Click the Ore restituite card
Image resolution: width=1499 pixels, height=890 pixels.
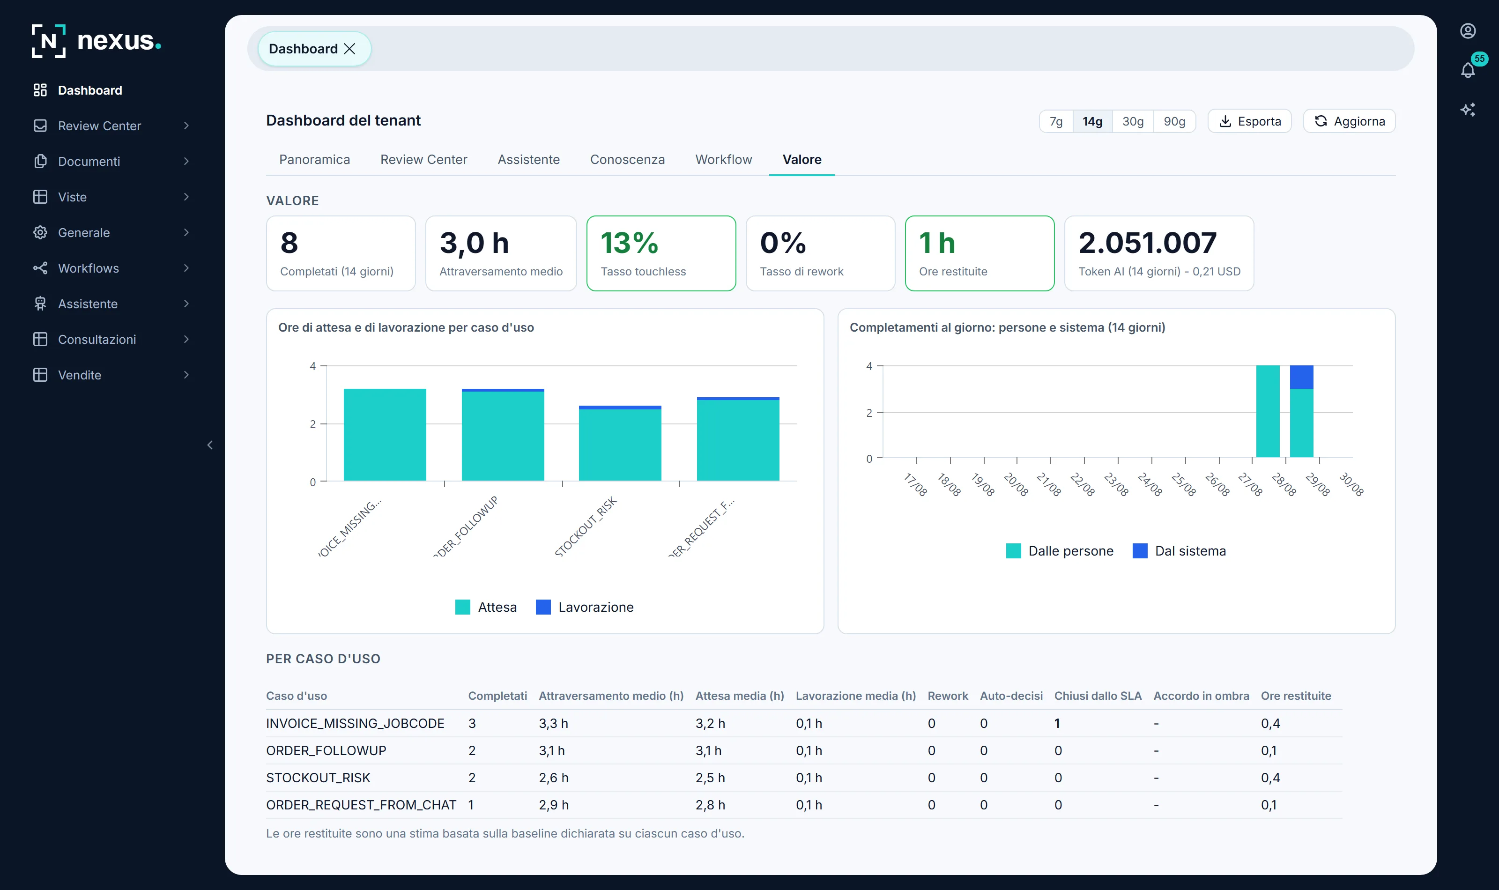coord(980,253)
